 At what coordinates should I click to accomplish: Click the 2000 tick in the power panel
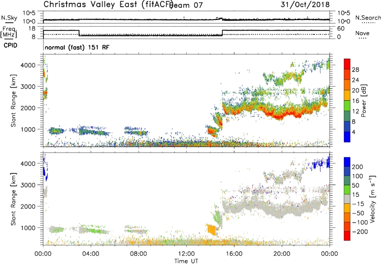[x=28, y=108]
